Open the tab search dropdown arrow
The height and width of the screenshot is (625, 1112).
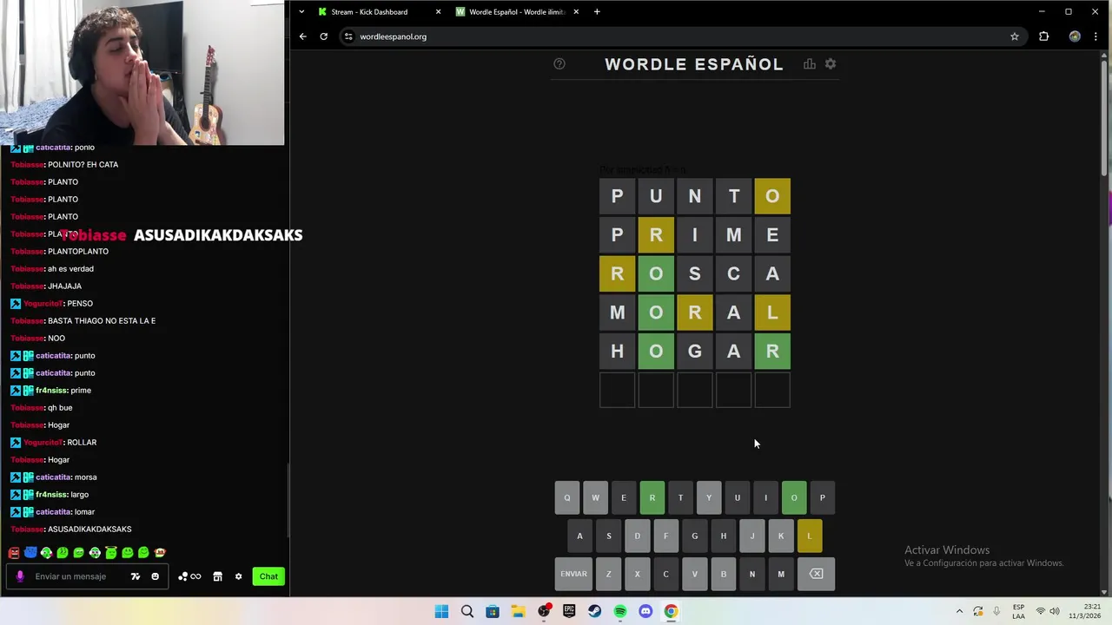(x=301, y=12)
